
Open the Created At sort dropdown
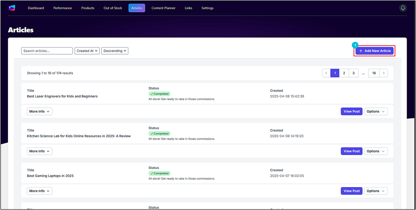pyautogui.click(x=87, y=51)
